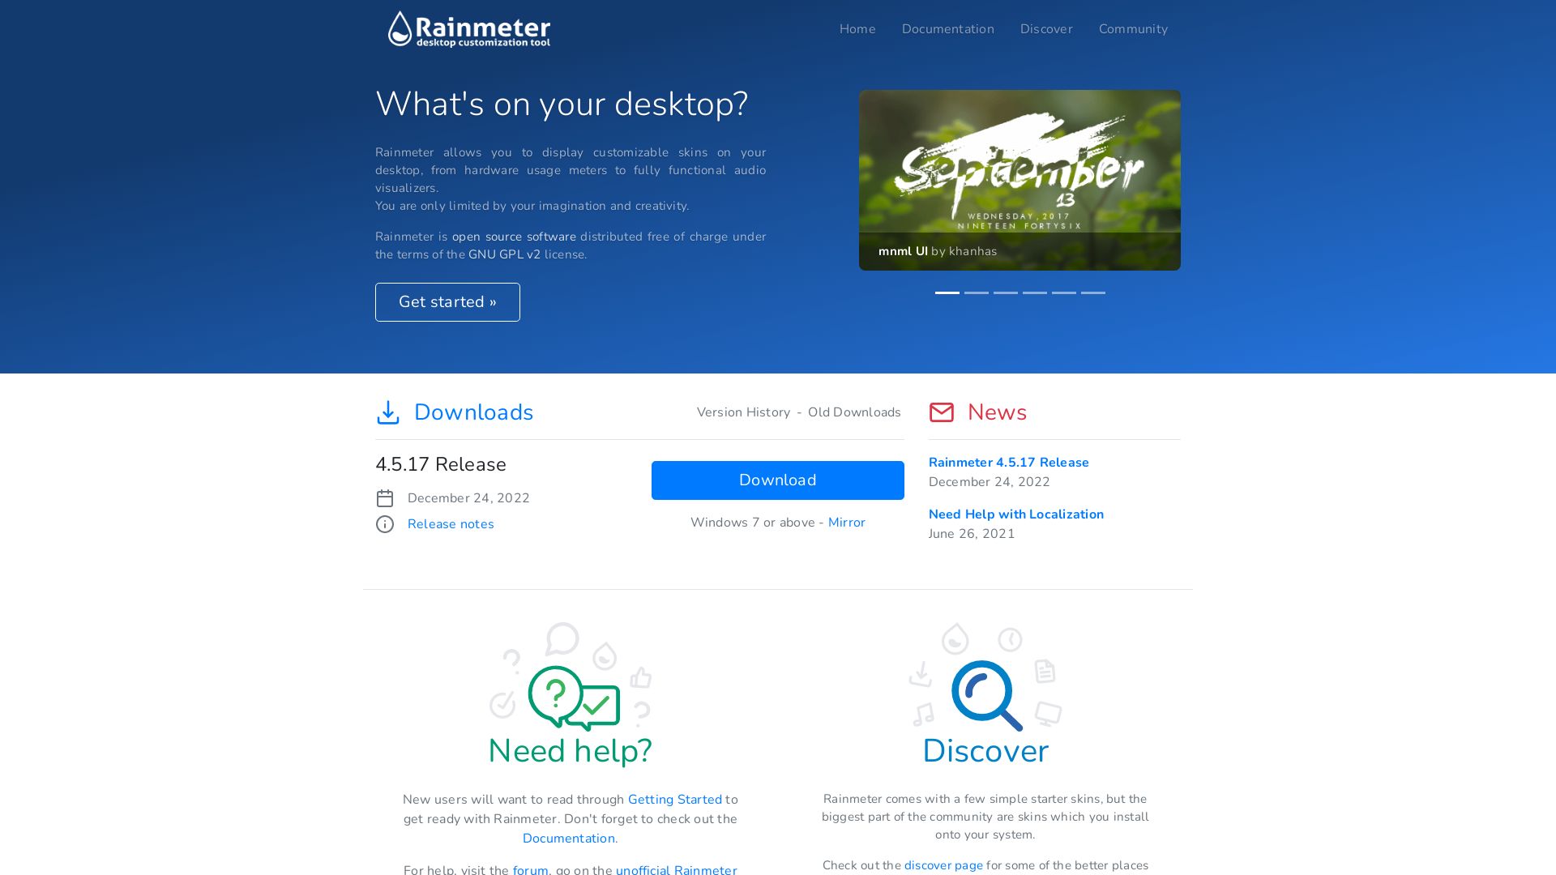Select the Community menu item
The height and width of the screenshot is (875, 1556).
point(1133,29)
